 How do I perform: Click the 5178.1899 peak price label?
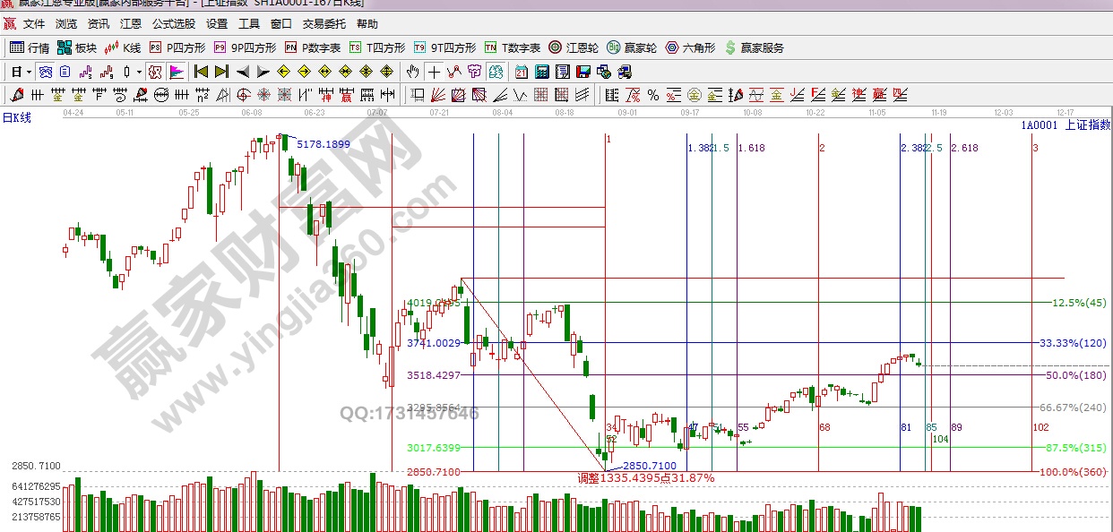tap(323, 144)
